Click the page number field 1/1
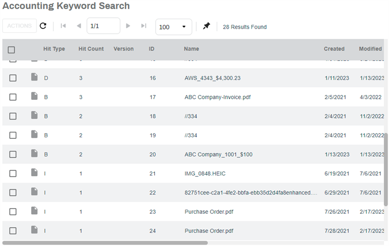Image resolution: width=389 pixels, height=246 pixels. [x=104, y=26]
